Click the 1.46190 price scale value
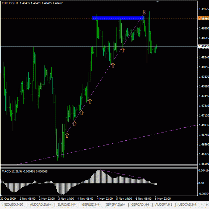209x209 pixels. [204, 164]
